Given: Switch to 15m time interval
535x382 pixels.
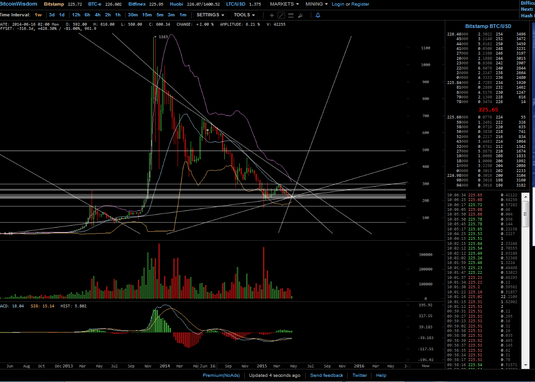Looking at the screenshot, I should point(147,15).
